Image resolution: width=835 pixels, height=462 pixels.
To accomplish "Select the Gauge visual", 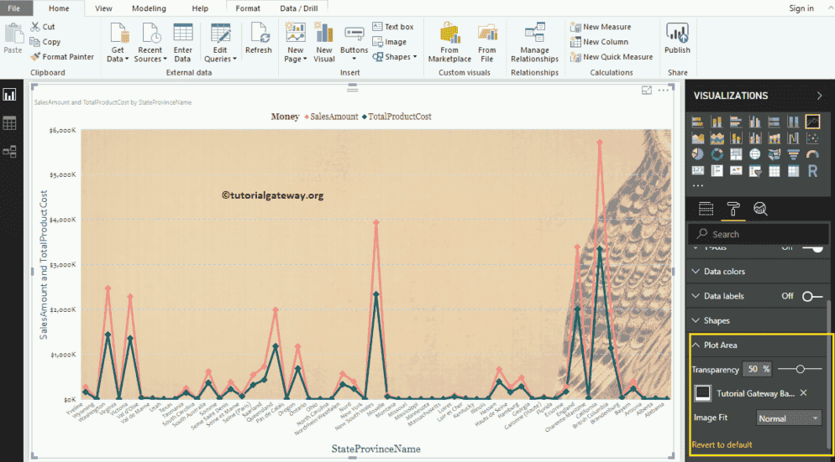I will [812, 154].
